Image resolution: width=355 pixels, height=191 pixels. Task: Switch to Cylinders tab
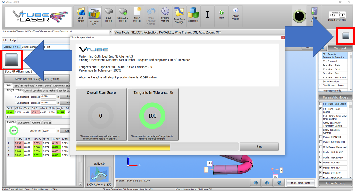(37, 123)
